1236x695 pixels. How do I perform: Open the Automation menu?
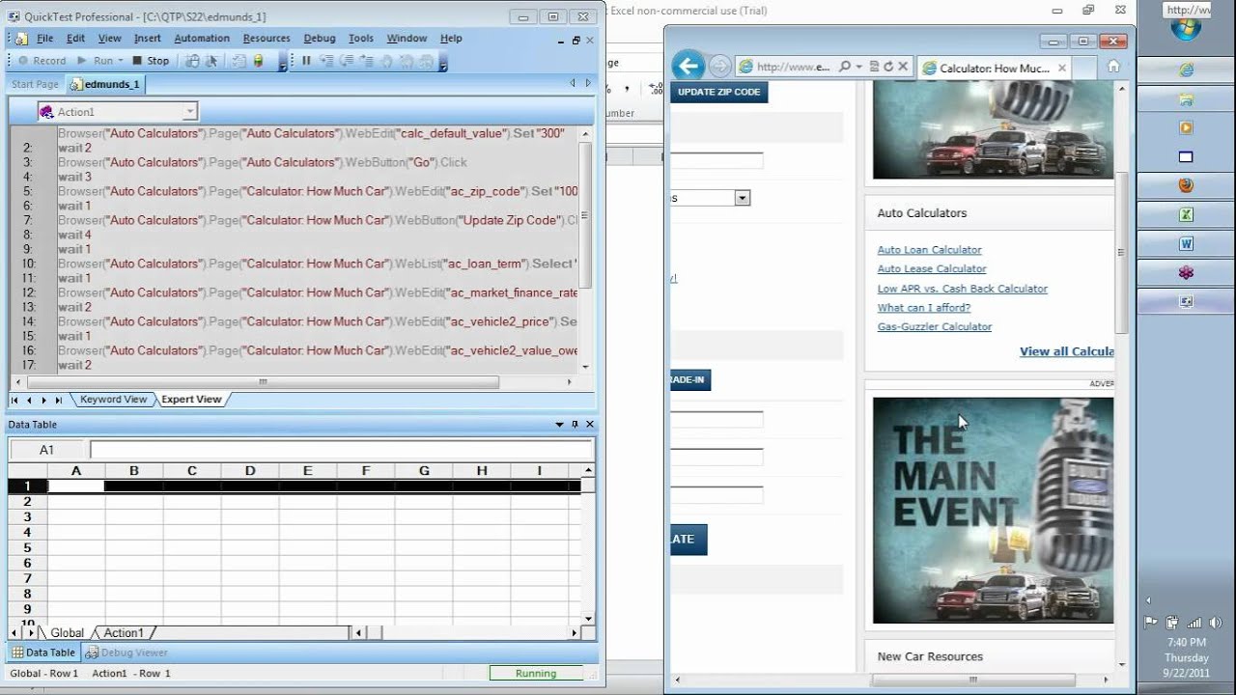202,39
